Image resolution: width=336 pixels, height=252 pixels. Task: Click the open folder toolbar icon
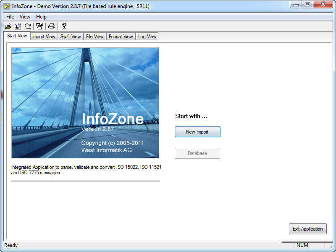pyautogui.click(x=8, y=26)
